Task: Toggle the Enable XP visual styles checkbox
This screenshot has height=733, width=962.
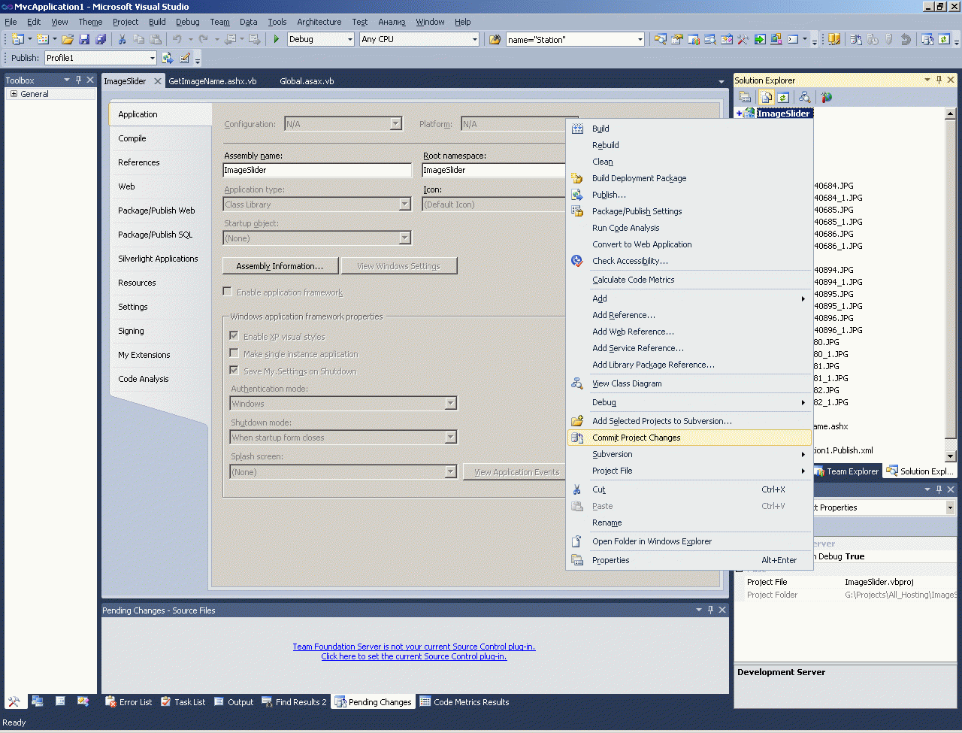Action: tap(234, 336)
